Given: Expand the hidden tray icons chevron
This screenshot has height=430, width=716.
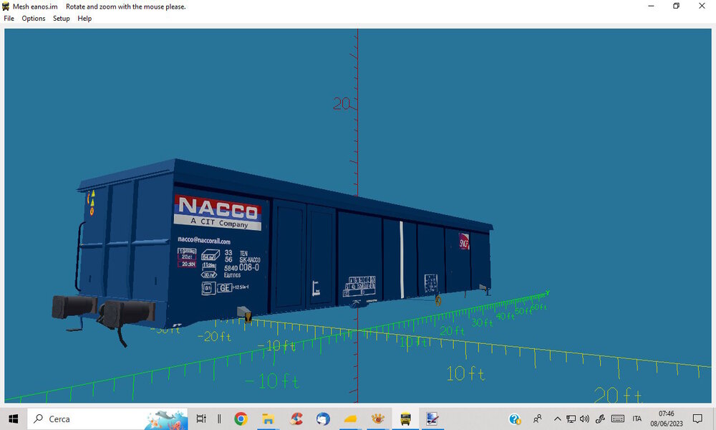Looking at the screenshot, I should tap(557, 419).
